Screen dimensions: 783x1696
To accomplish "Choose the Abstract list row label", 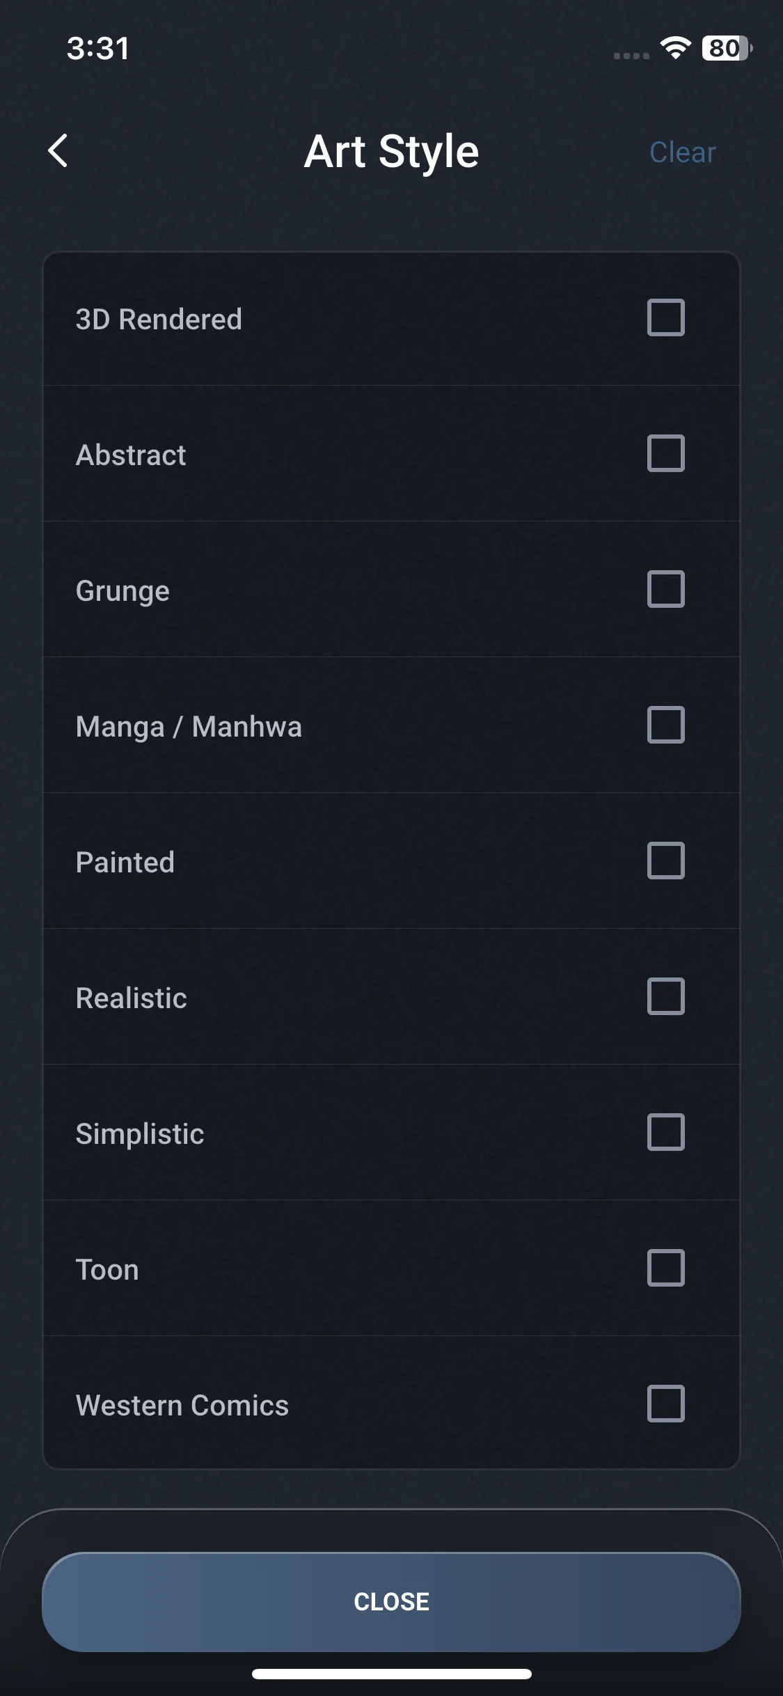I will [131, 455].
